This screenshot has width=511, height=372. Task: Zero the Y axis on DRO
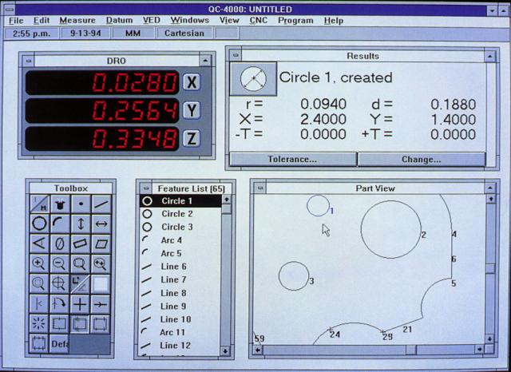192,110
